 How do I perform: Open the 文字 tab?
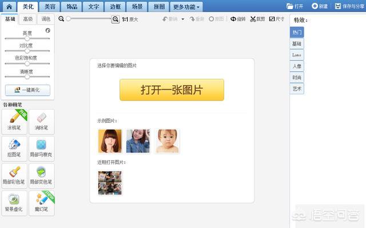tap(93, 6)
